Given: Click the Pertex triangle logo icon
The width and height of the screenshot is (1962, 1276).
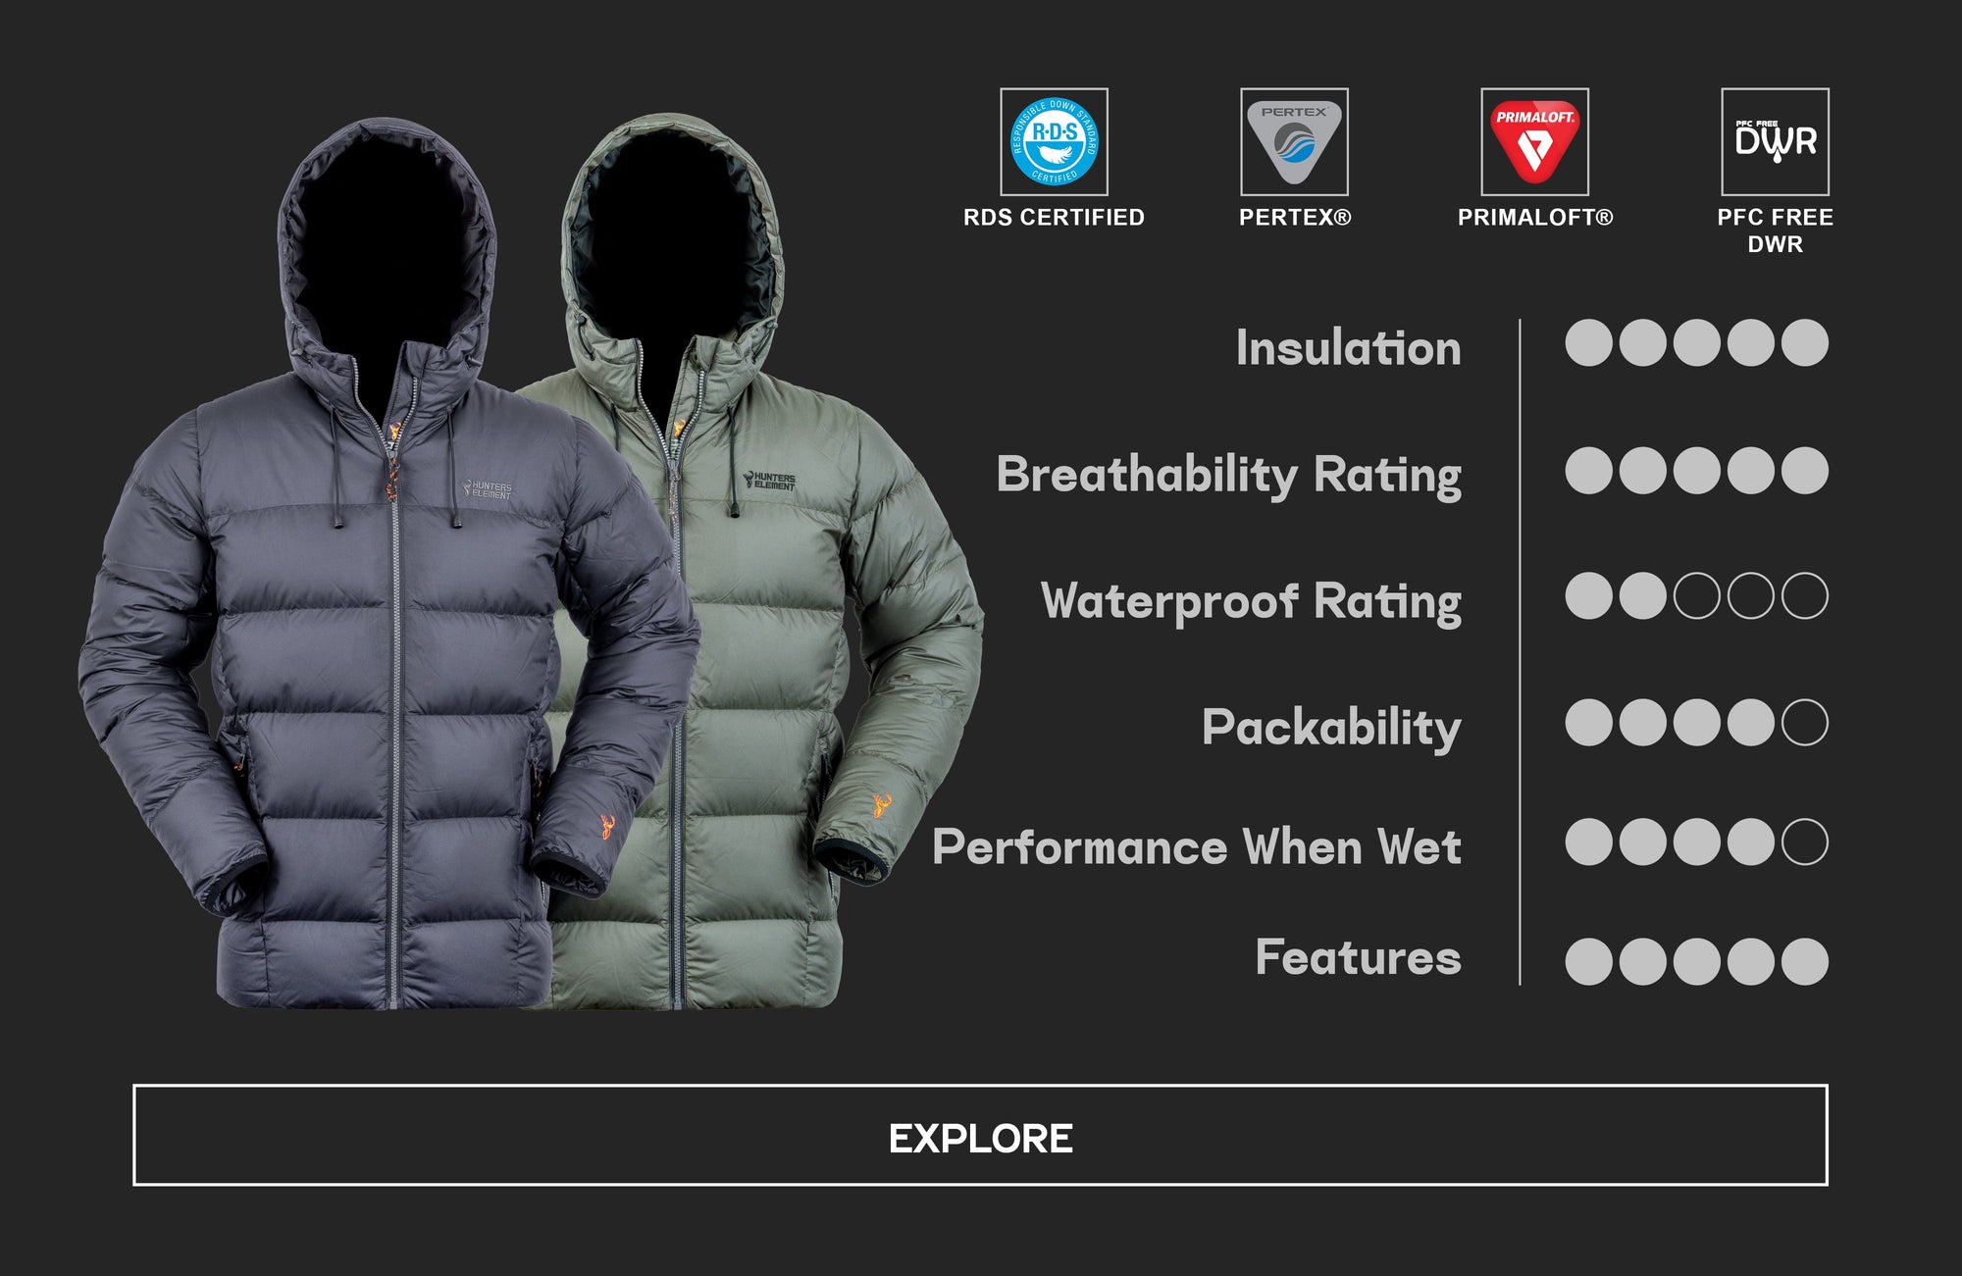Looking at the screenshot, I should point(1294,142).
